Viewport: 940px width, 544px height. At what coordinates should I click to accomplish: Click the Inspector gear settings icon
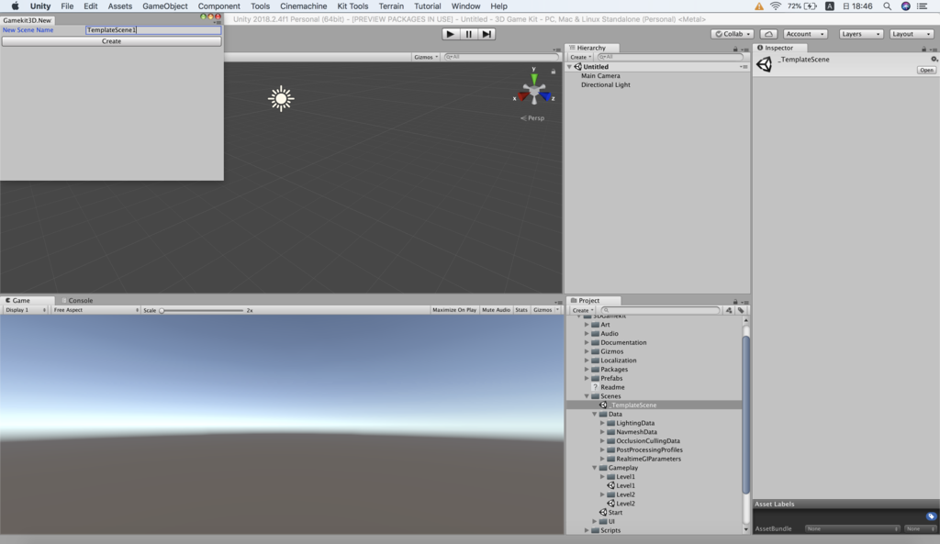pos(934,59)
